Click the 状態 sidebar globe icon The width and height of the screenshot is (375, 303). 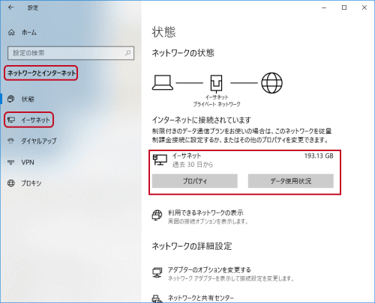click(10, 99)
